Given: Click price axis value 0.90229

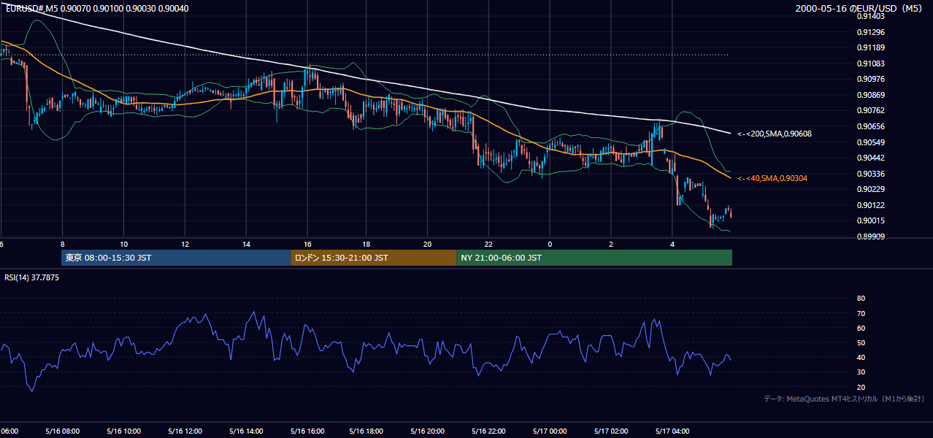Looking at the screenshot, I should [872, 189].
